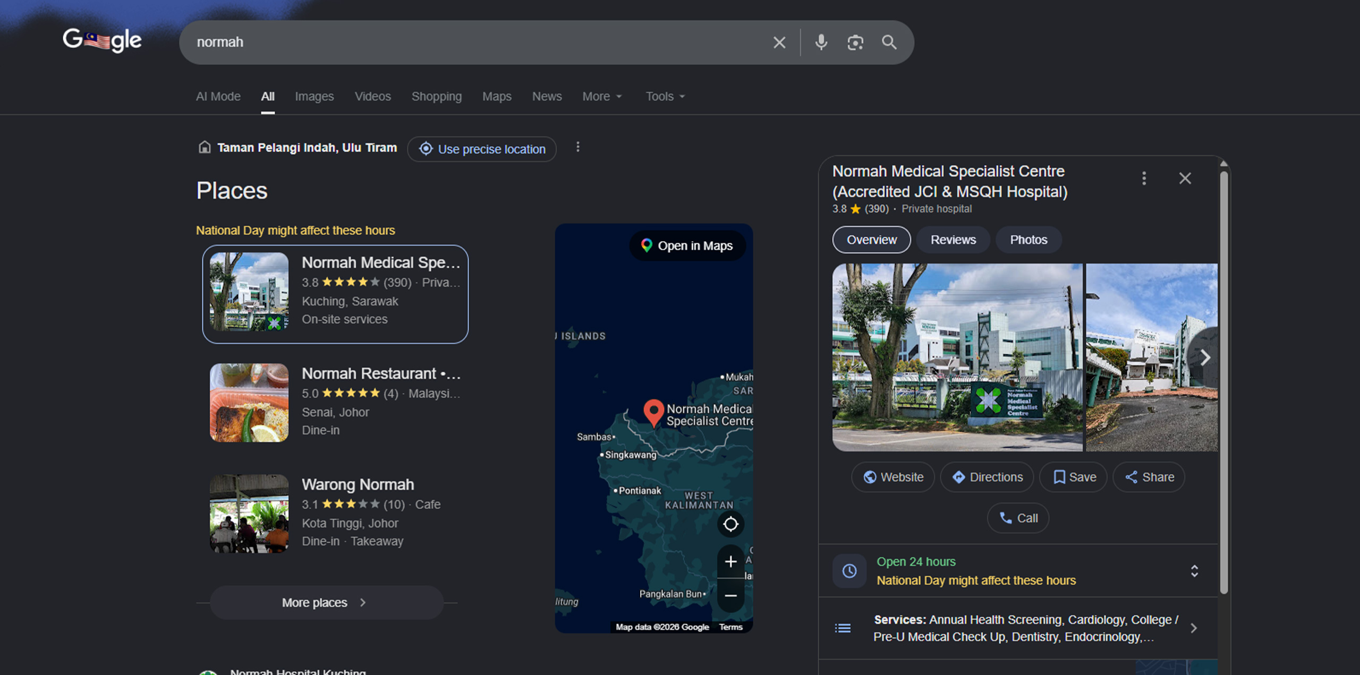
Task: Expand the Services list row
Action: pyautogui.click(x=1018, y=628)
